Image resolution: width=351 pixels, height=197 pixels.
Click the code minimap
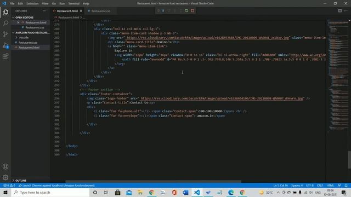pos(338,76)
